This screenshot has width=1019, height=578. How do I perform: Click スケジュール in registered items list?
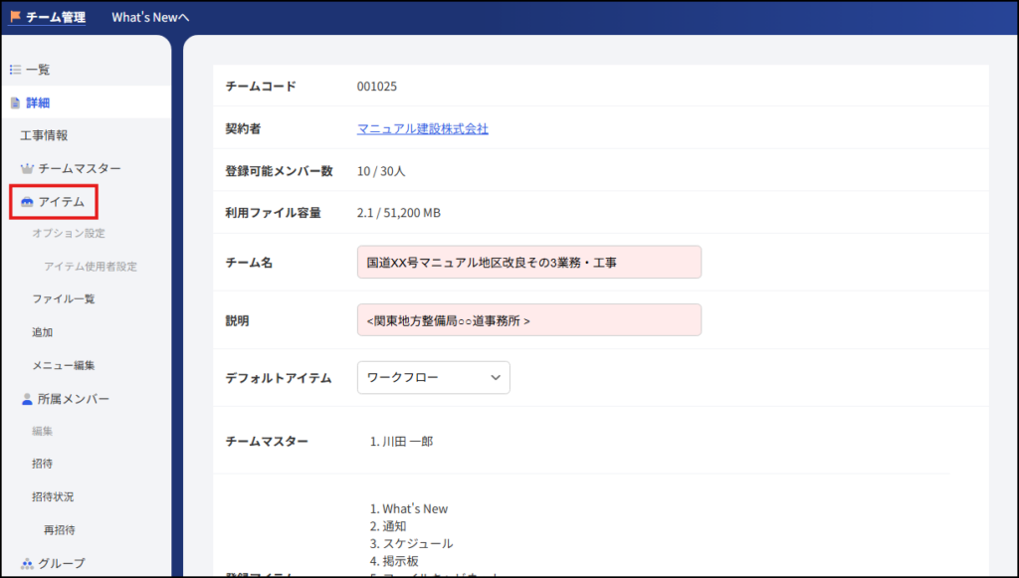tap(417, 543)
